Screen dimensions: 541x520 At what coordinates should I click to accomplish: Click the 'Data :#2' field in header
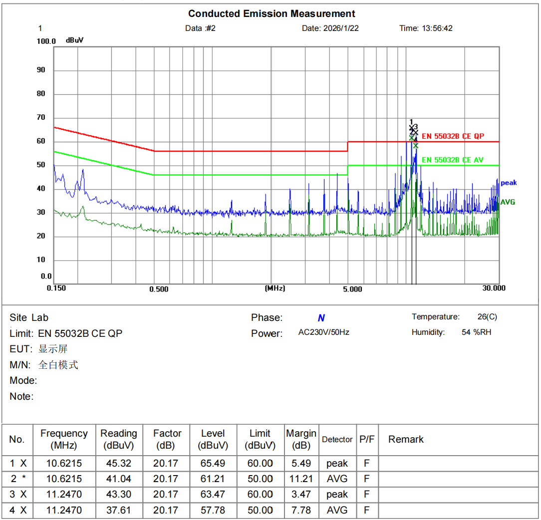200,28
